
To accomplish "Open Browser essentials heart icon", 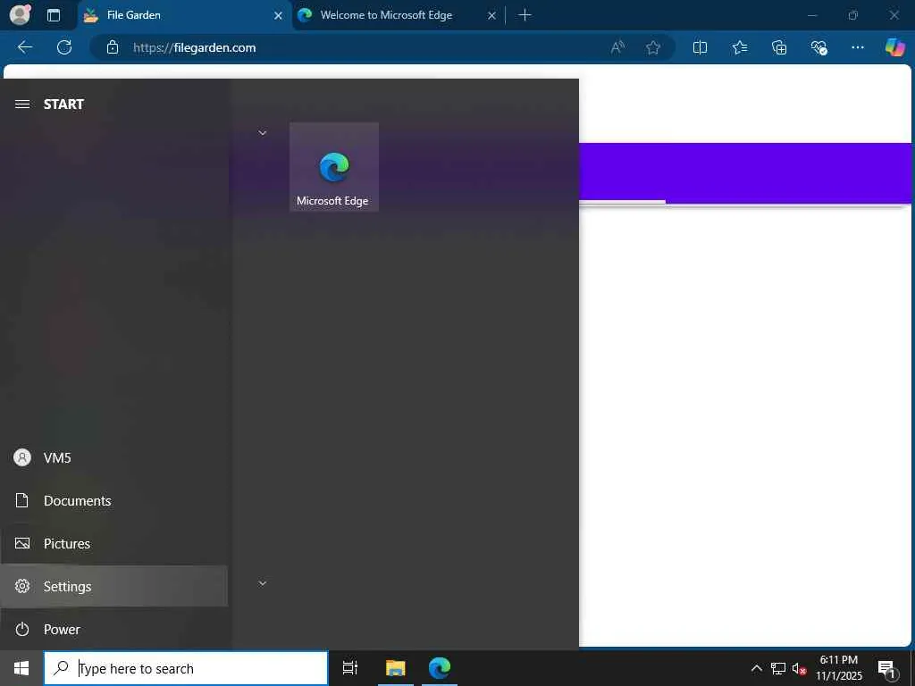I will (818, 47).
